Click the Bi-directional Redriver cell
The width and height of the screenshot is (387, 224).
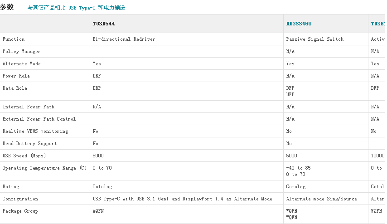[x=124, y=39]
